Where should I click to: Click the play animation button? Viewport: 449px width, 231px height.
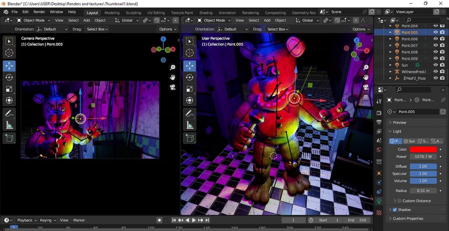[x=194, y=220]
